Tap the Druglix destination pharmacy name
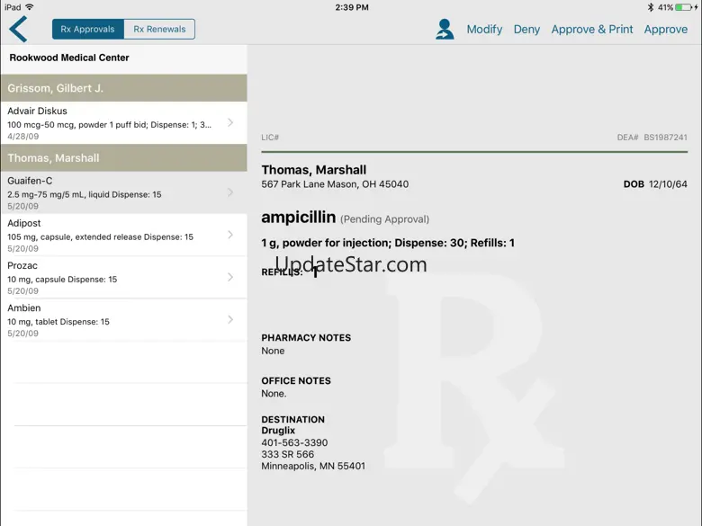 [278, 431]
